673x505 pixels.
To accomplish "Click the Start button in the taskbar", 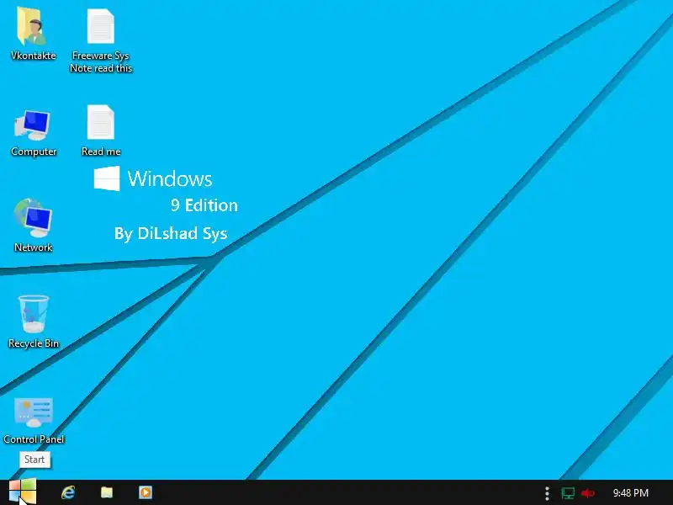I will point(23,492).
